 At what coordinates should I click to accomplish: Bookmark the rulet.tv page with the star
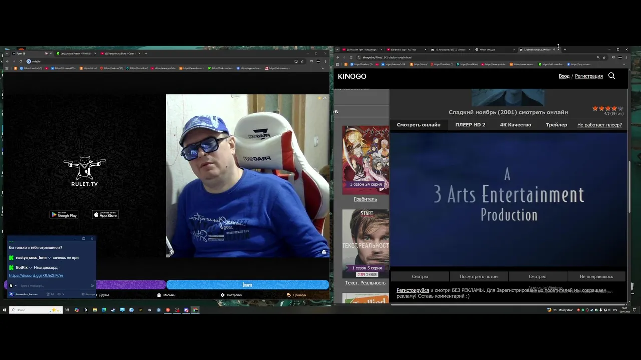click(x=302, y=61)
